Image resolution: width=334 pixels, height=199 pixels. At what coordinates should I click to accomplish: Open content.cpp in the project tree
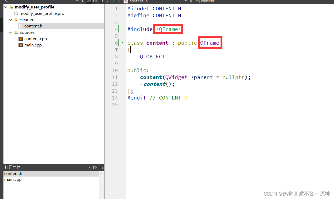(x=35, y=39)
